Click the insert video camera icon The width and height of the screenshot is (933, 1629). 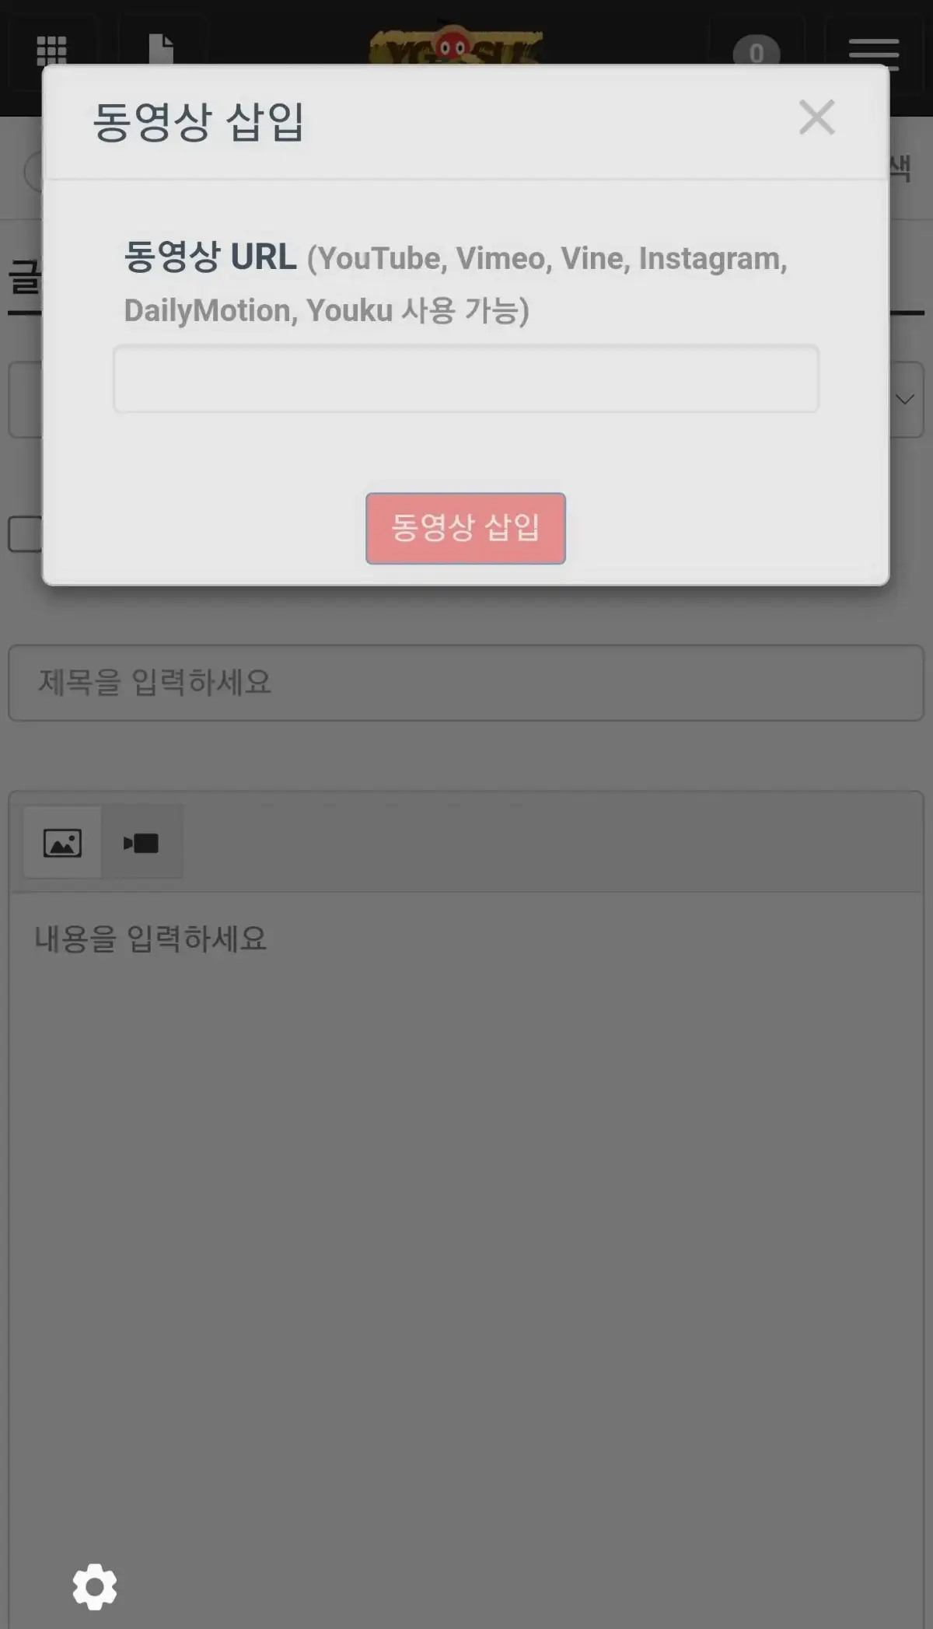coord(142,843)
